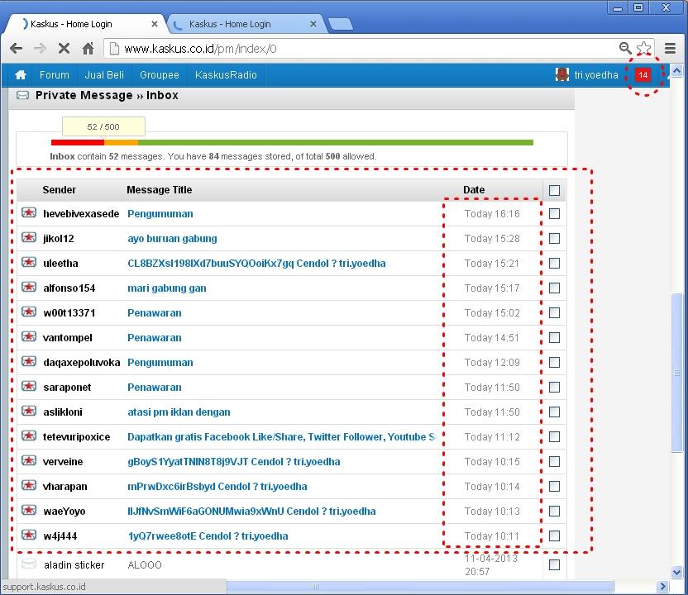This screenshot has width=688, height=595.
Task: Click the inbox storage usage bar
Action: (292, 142)
